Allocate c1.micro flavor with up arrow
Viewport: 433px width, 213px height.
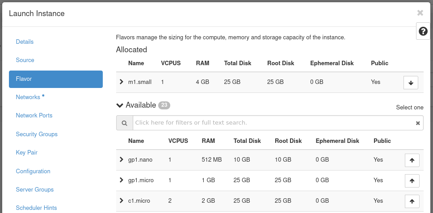pos(412,201)
